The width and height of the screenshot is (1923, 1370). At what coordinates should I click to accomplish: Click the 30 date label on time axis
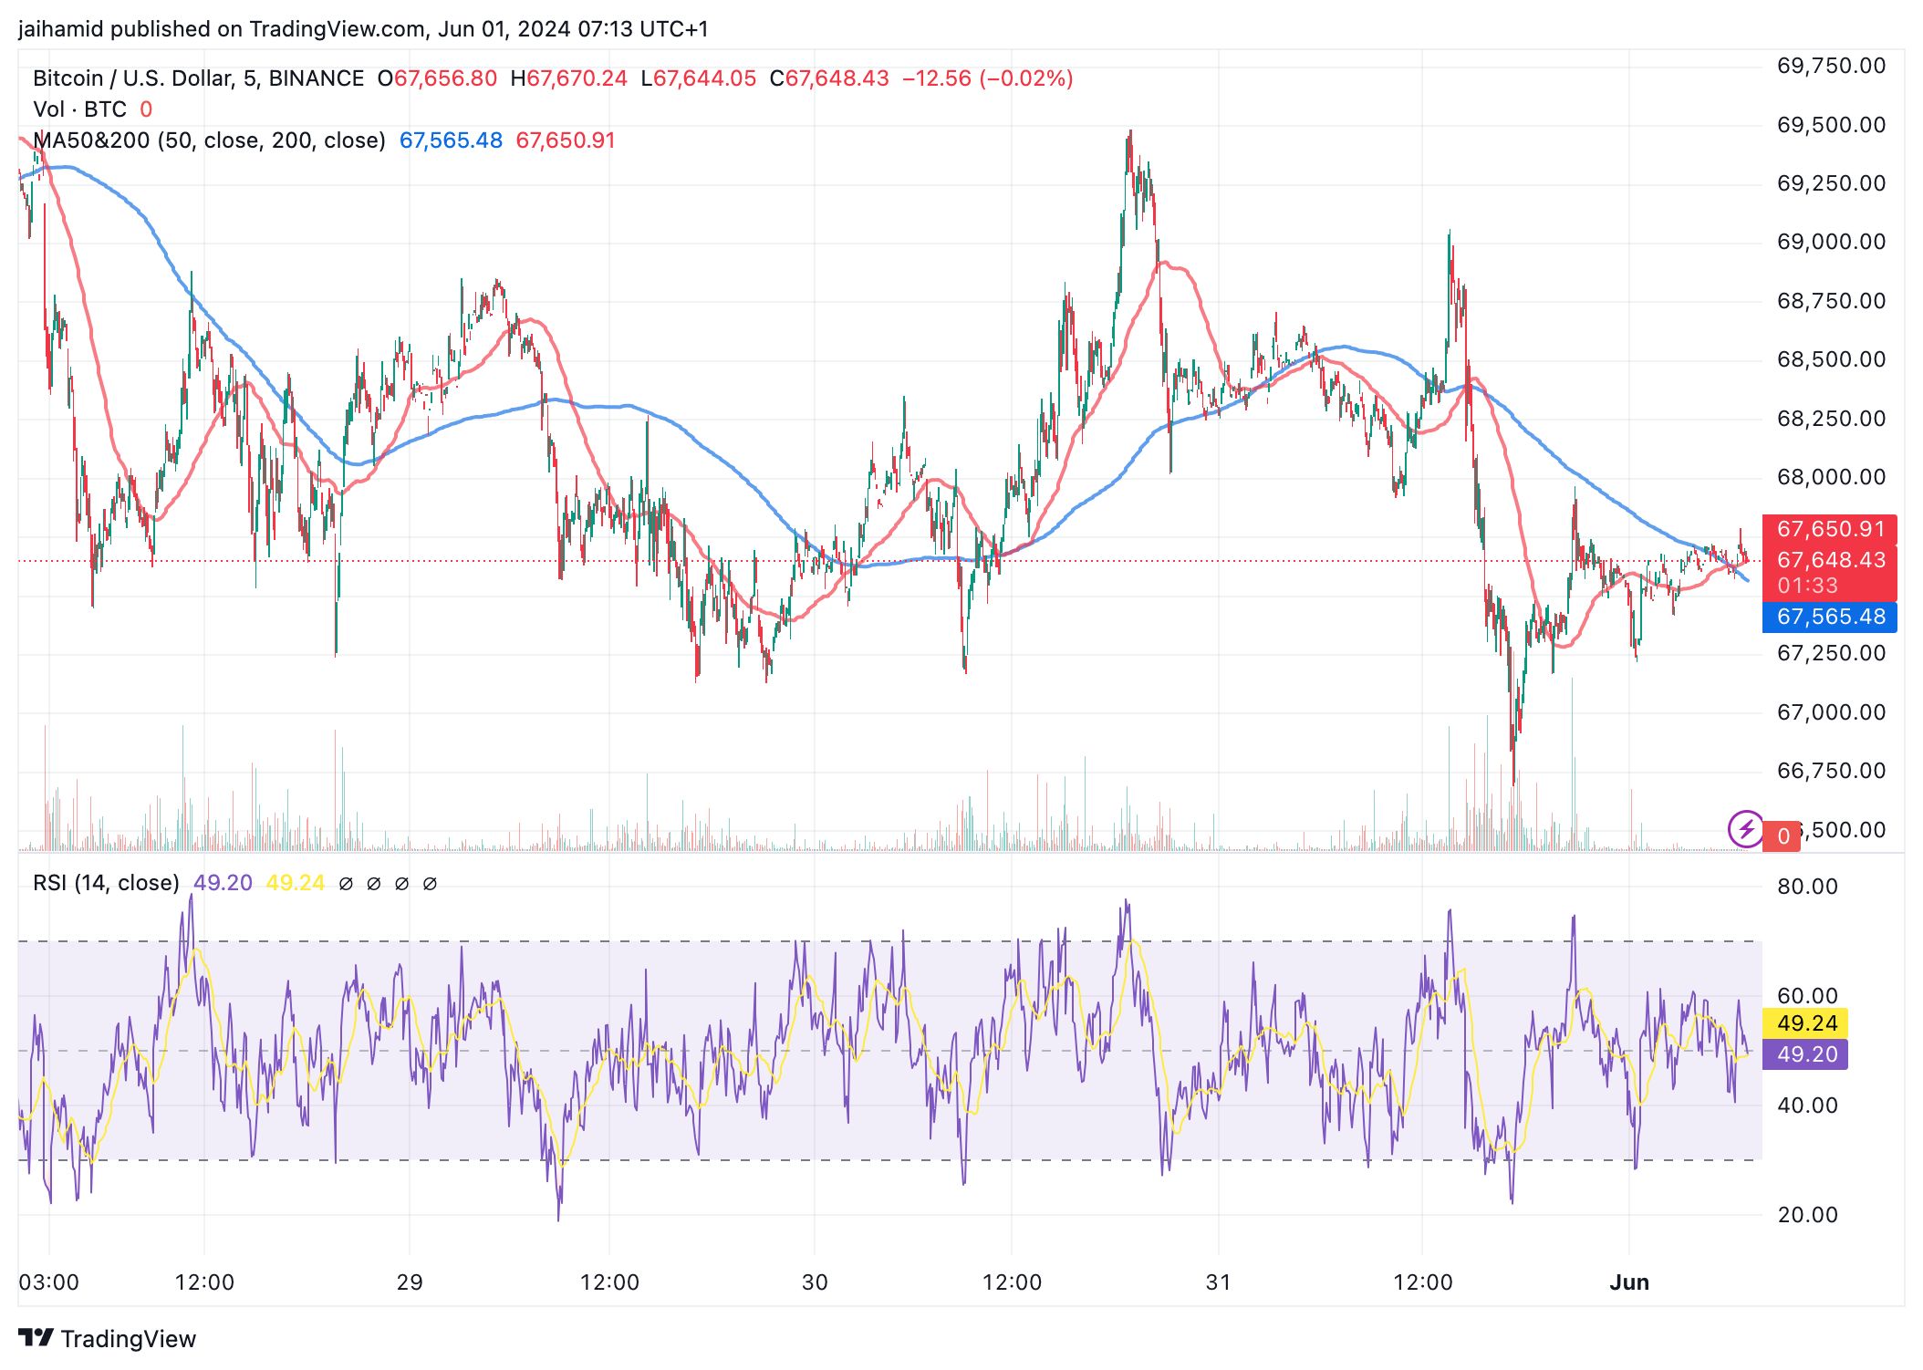coord(815,1282)
